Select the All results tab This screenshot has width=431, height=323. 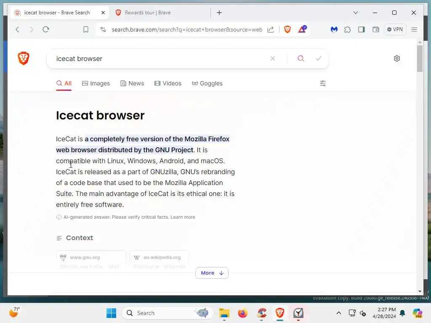pyautogui.click(x=64, y=83)
